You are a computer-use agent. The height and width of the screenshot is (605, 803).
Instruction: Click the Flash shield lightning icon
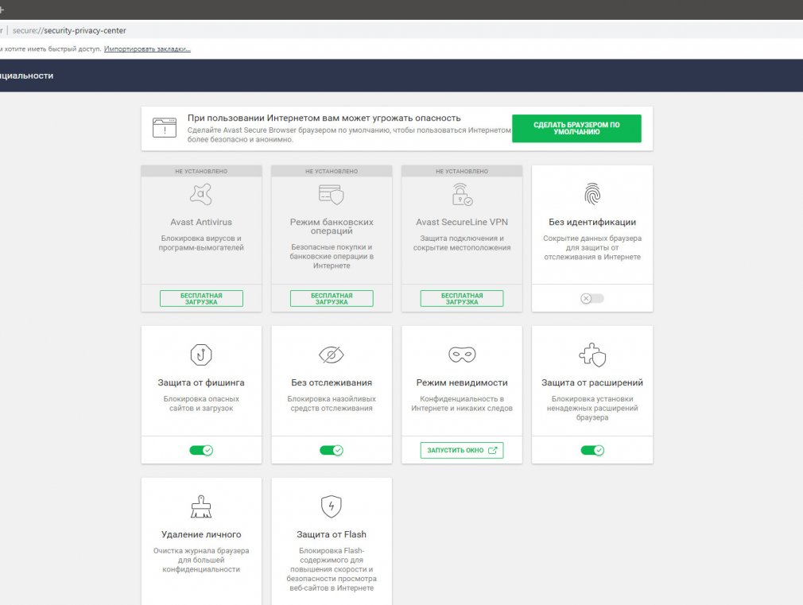coord(332,506)
